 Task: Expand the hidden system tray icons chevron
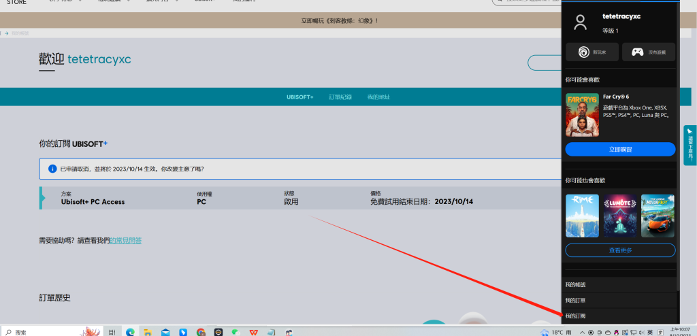[x=583, y=333]
